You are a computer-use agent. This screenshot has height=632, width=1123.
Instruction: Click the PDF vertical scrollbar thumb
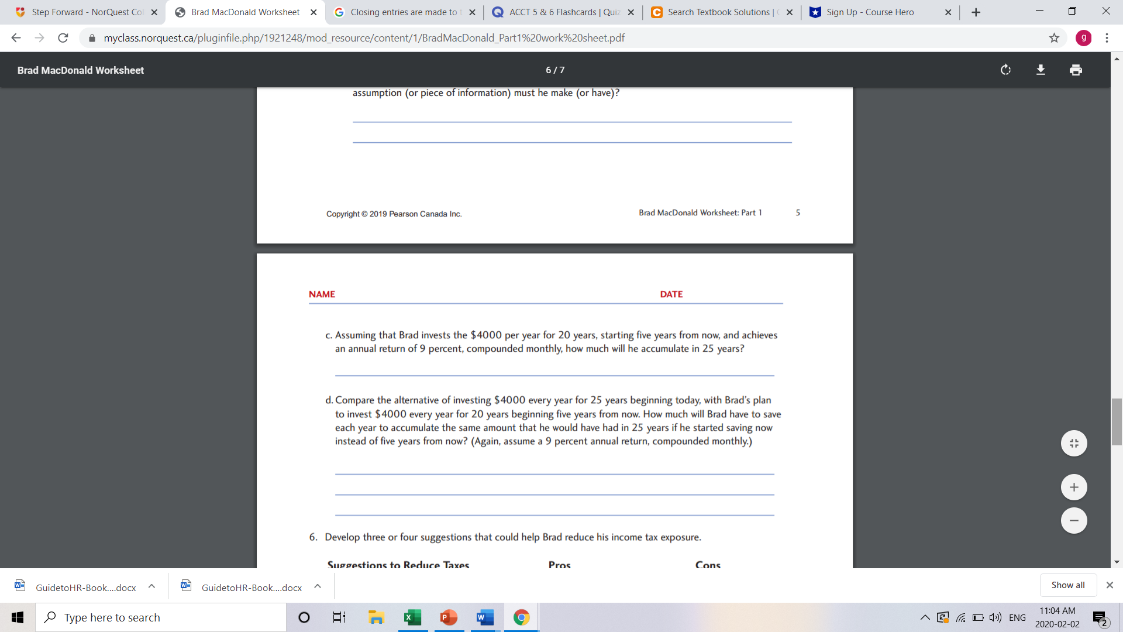click(1117, 421)
